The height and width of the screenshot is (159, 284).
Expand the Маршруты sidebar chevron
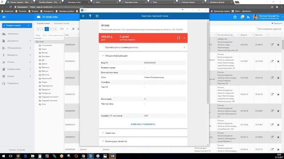click(x=30, y=55)
